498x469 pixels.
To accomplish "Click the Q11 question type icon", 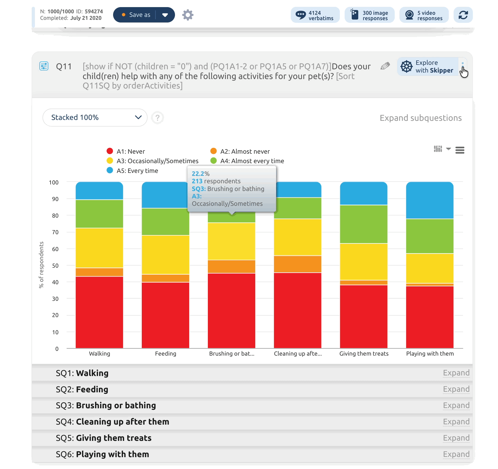I will 44,66.
